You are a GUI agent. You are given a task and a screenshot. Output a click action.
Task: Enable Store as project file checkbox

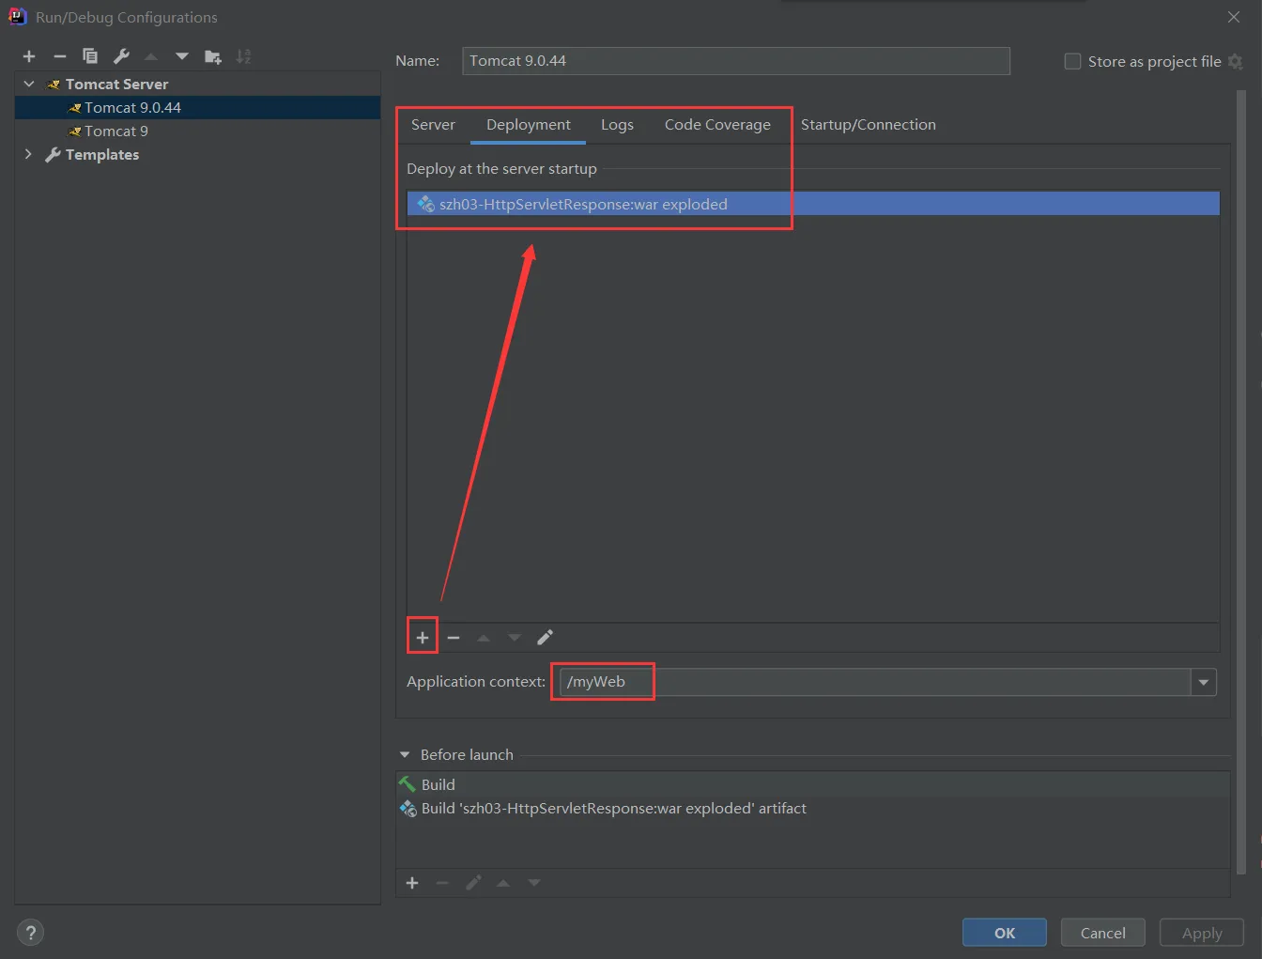pyautogui.click(x=1072, y=61)
